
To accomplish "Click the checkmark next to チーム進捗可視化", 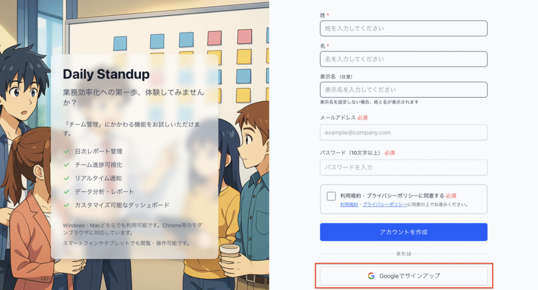I will coord(67,165).
